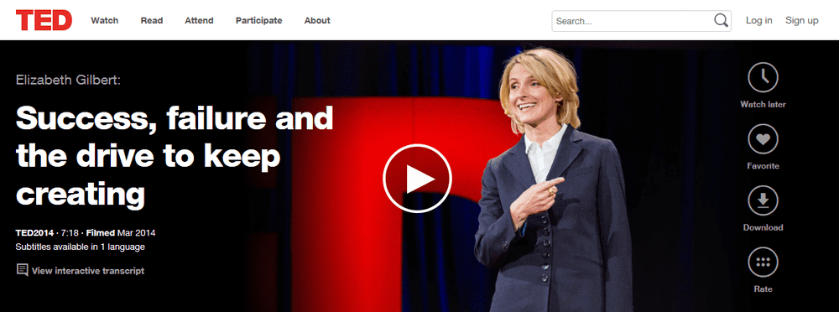
Task: Open the Read menu
Action: coord(151,20)
